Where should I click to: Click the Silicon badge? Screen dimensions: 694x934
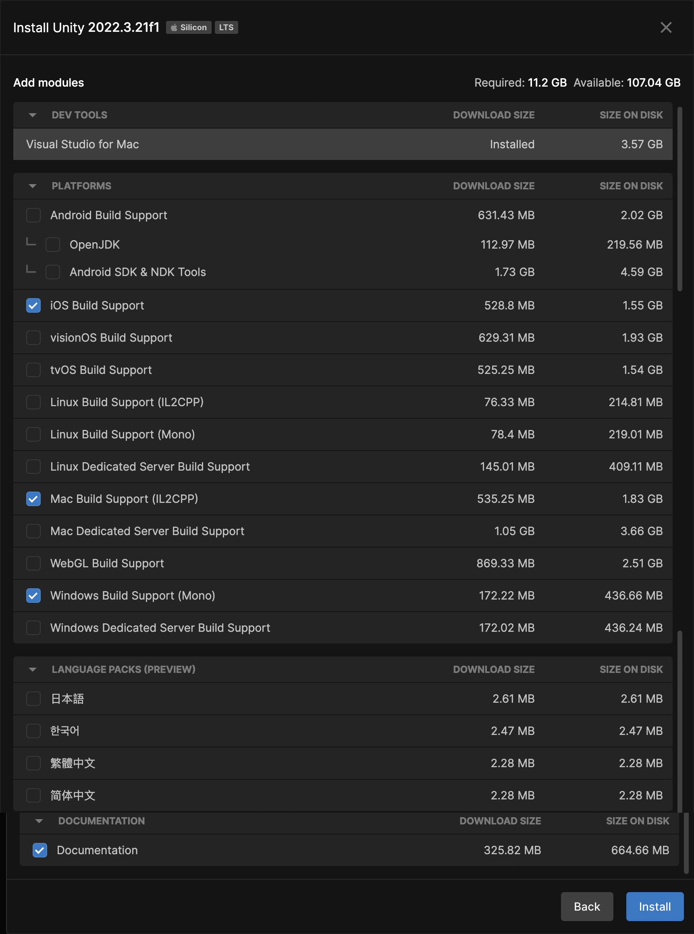[189, 28]
